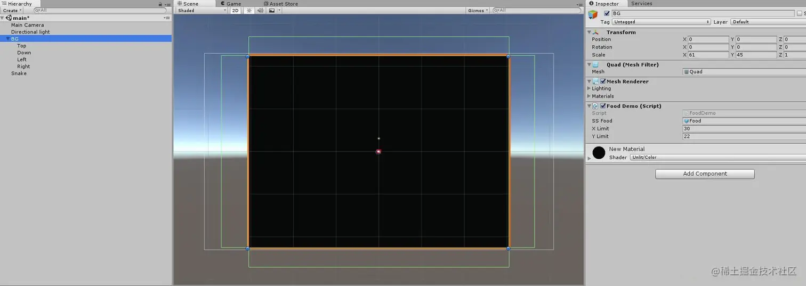Collapse the Quad Mesh Filter component
This screenshot has height=286, width=806.
click(590, 65)
